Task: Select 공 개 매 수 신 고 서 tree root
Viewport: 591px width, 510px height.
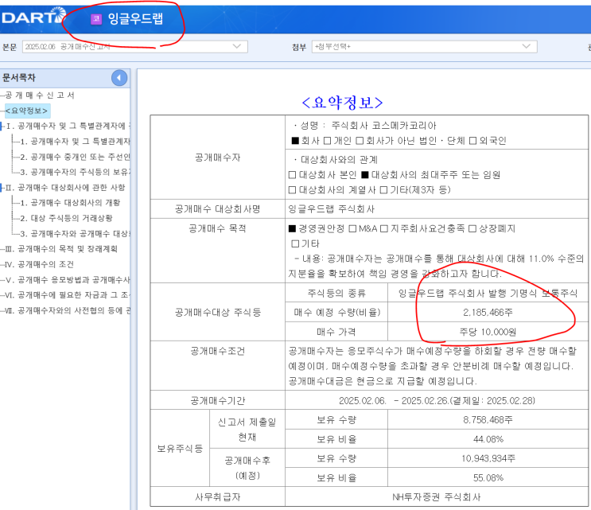Action: pos(40,95)
